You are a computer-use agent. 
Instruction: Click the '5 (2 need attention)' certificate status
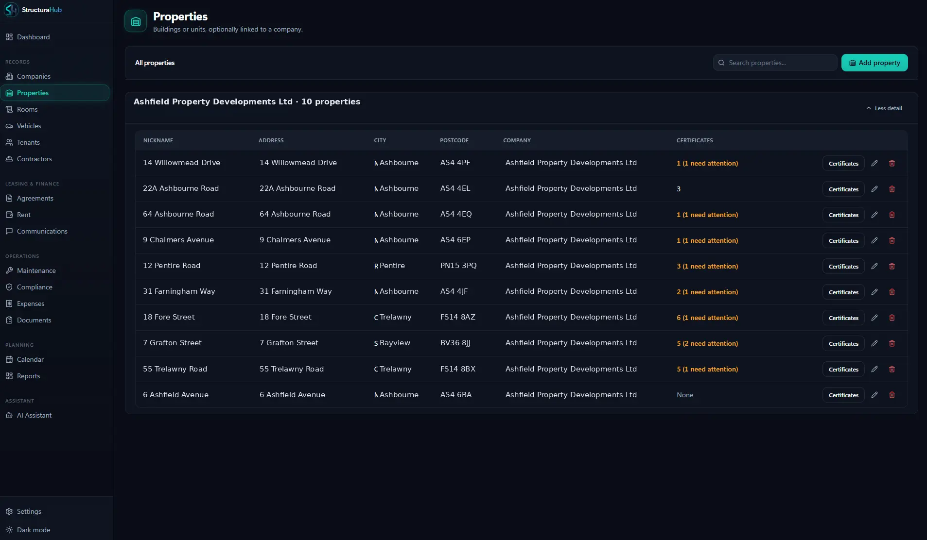click(x=707, y=343)
